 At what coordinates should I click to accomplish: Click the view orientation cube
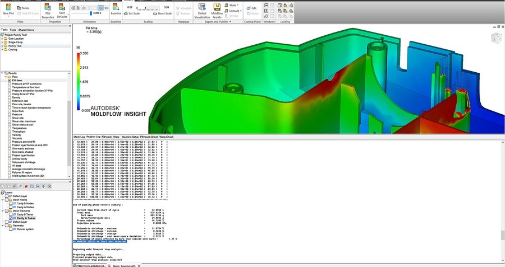tap(496, 38)
